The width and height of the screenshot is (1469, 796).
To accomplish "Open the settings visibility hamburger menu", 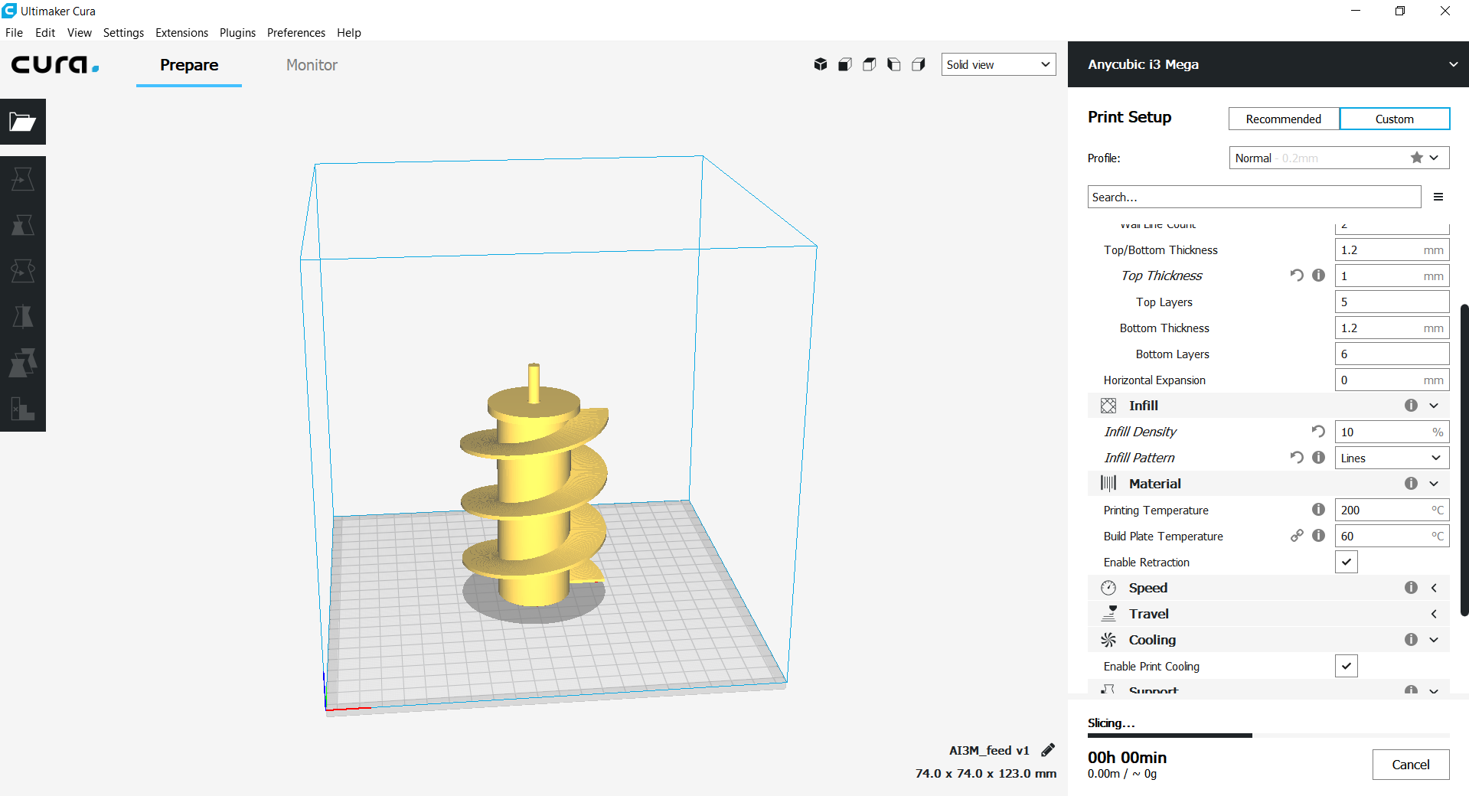I will pos(1438,197).
